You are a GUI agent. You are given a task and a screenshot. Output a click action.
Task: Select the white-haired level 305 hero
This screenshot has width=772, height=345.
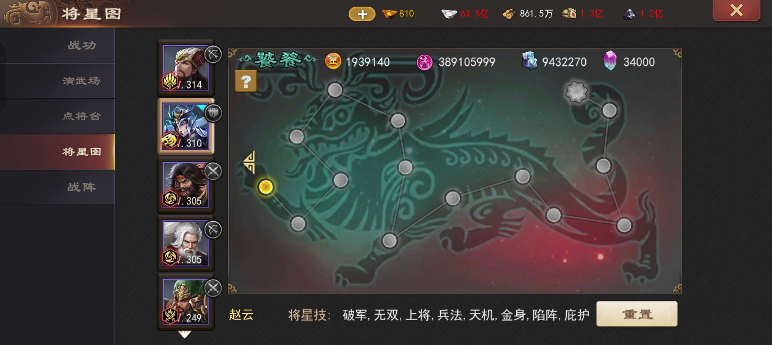click(x=185, y=243)
